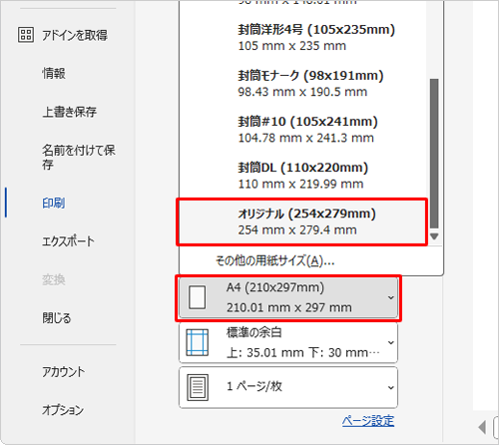
Task: Open the ページ設定 link
Action: coord(368,421)
